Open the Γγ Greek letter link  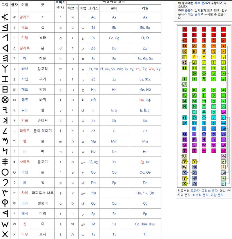click(x=93, y=38)
